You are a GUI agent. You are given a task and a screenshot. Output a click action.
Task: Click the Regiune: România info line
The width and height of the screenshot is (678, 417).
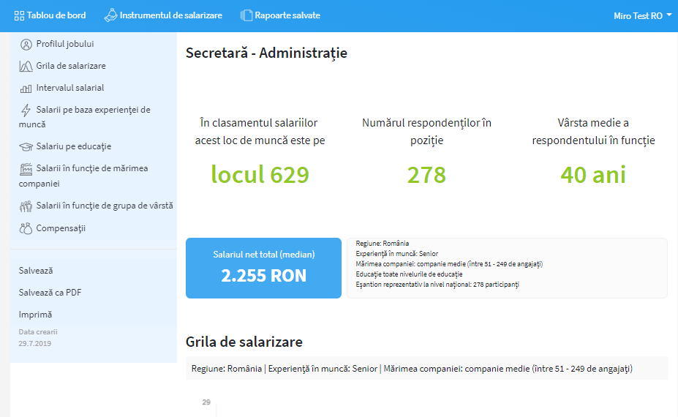(x=383, y=244)
